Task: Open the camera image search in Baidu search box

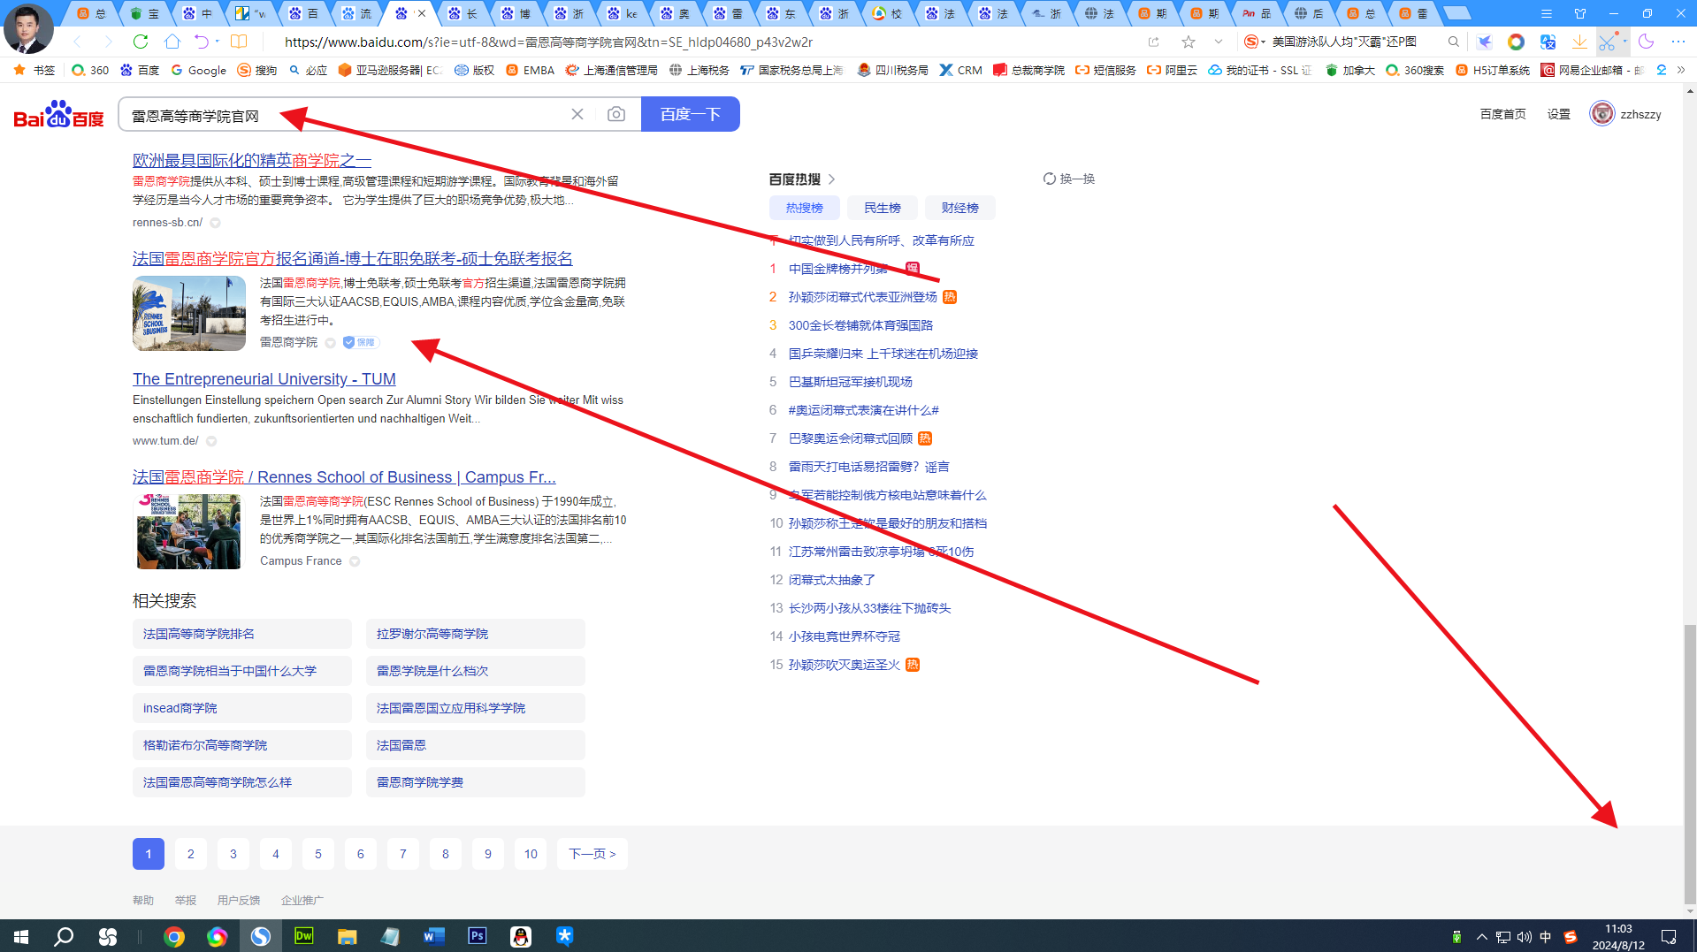Action: 616,113
